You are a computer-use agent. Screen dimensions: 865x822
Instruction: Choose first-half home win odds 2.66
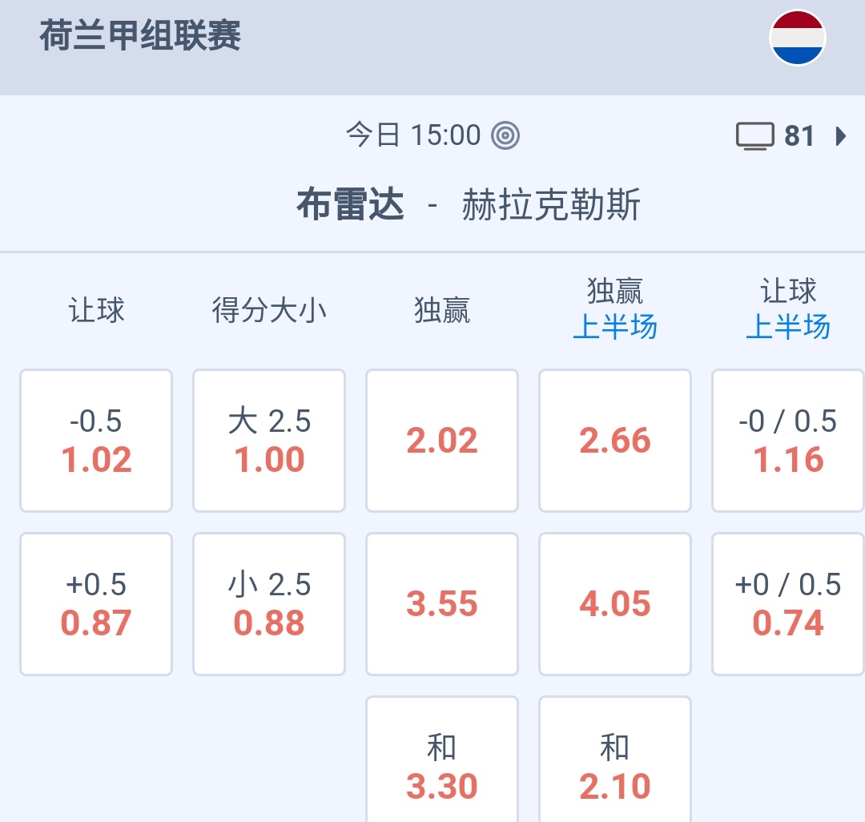[615, 441]
